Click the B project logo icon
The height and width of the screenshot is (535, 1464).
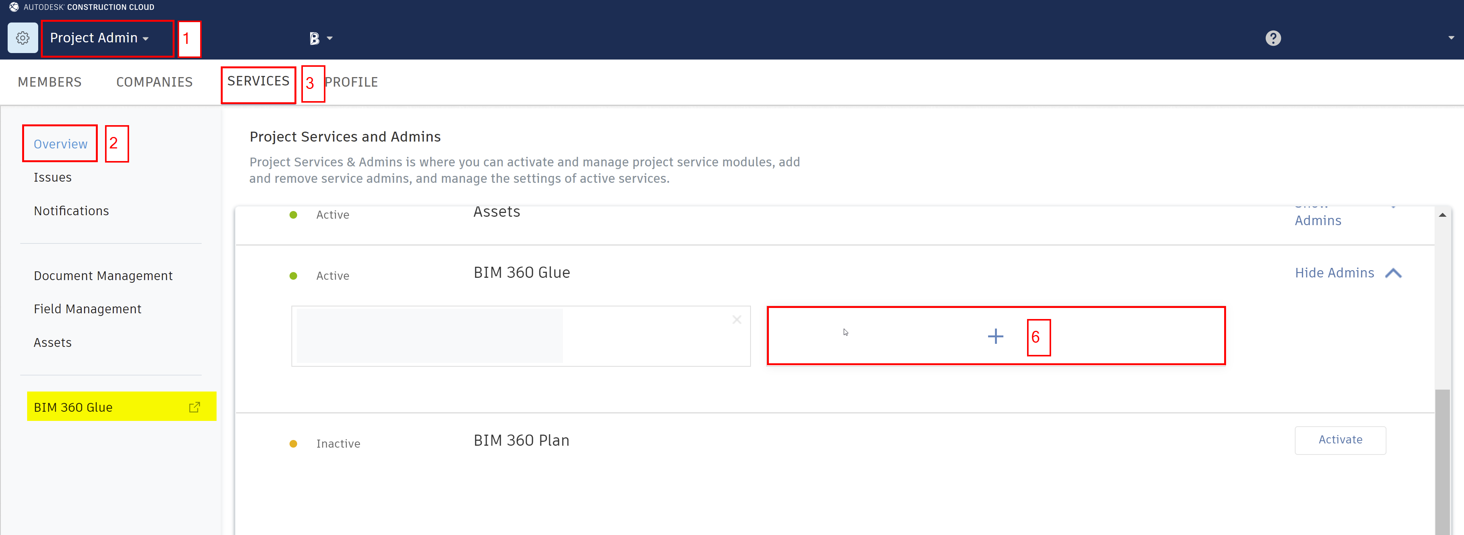(314, 38)
